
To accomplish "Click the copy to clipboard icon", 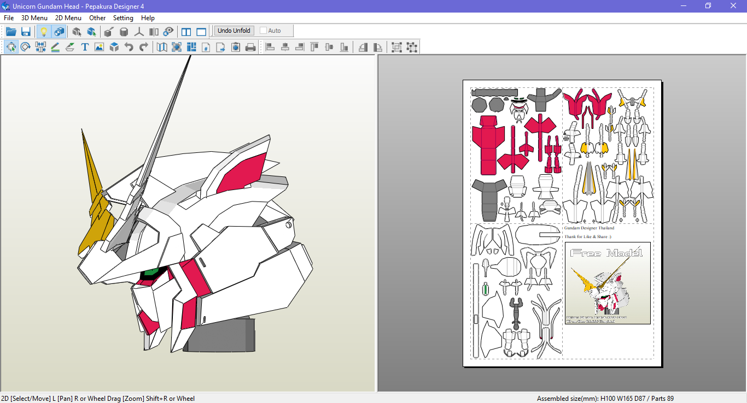I will [x=236, y=47].
